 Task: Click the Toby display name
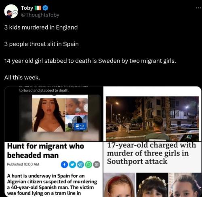tap(27, 8)
